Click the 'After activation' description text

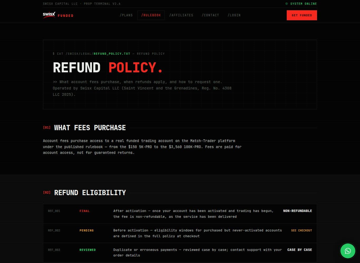click(x=193, y=214)
